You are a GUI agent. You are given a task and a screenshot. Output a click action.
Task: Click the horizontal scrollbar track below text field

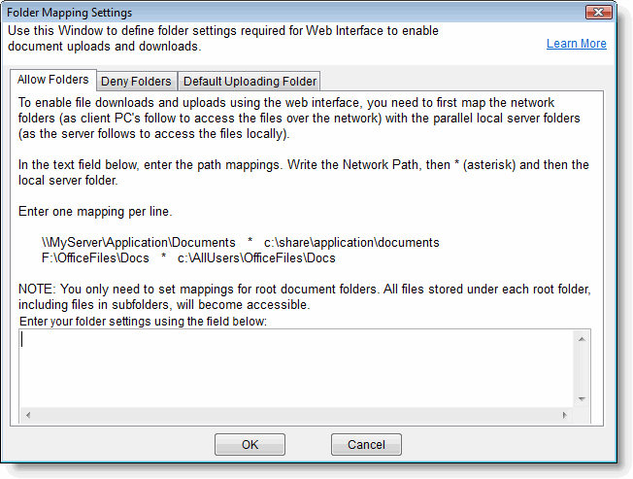click(291, 415)
